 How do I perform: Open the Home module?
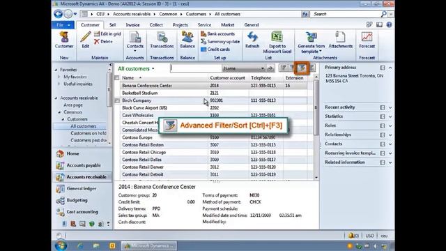[82, 153]
